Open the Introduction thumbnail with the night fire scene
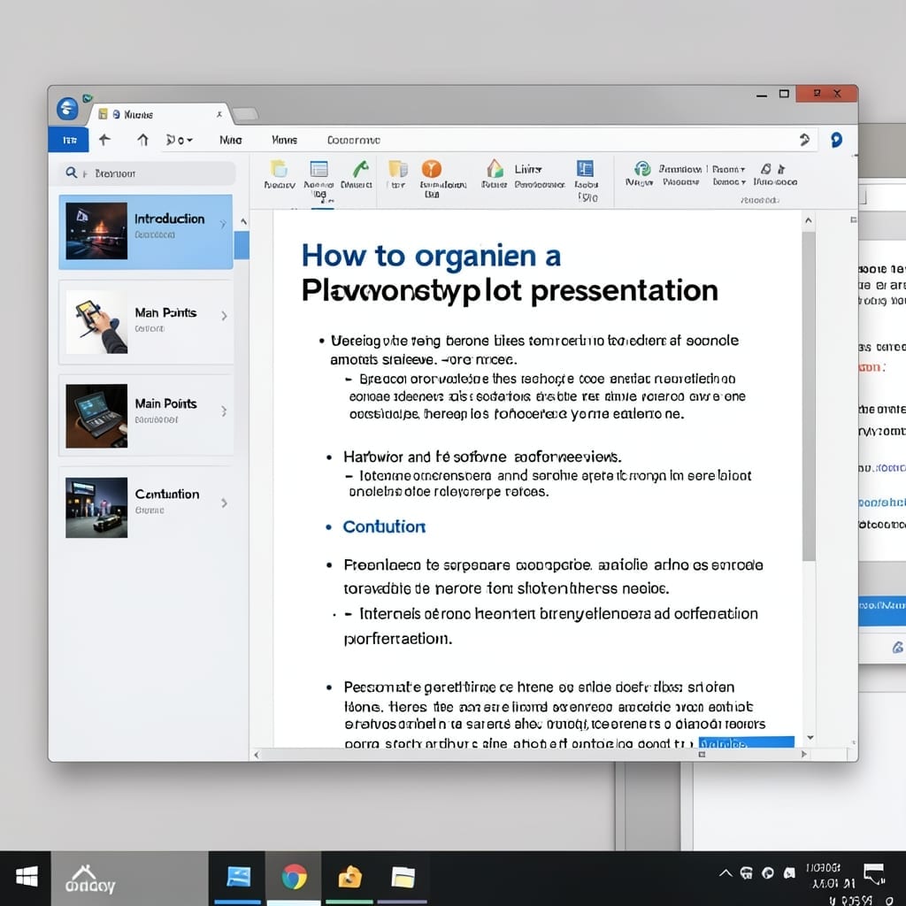This screenshot has height=906, width=906. point(96,231)
